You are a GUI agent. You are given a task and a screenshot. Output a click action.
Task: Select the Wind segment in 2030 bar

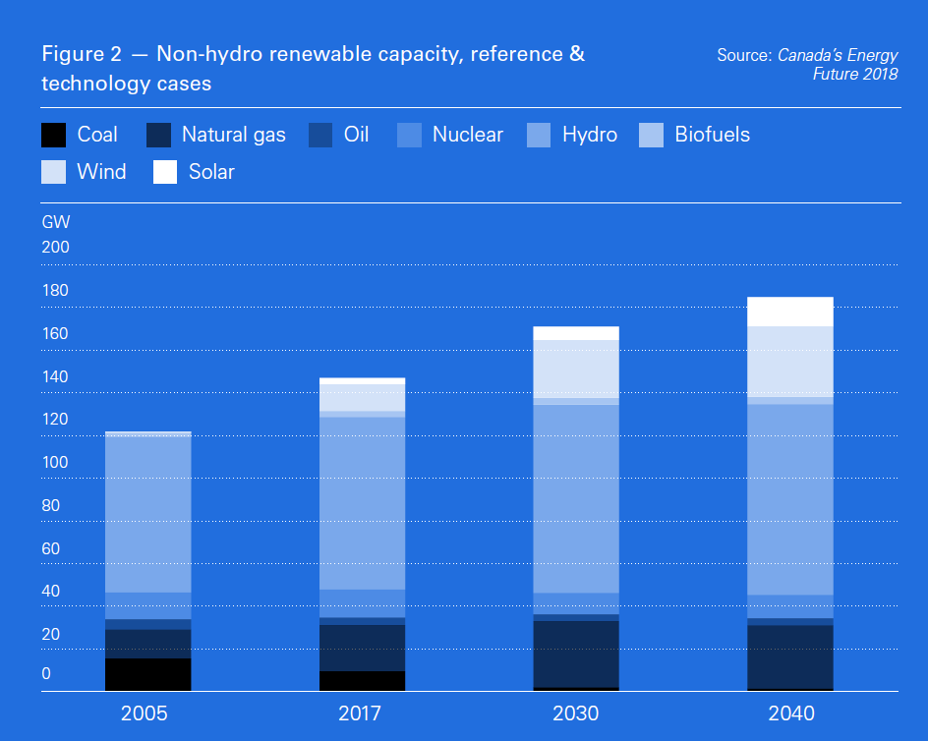pyautogui.click(x=576, y=369)
